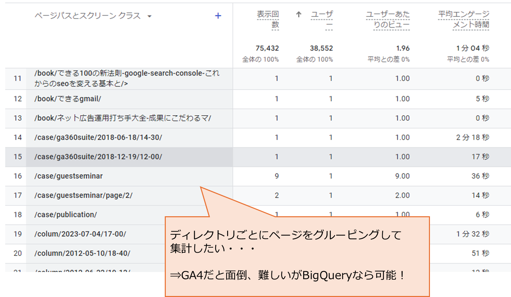Click the 2.00 views per user cell
This screenshot has height=297, width=511.
[x=403, y=196]
